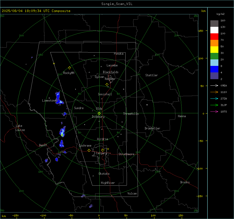Click the 2025/08/04 18:09:34 UTC Composite timestamp
234x219 pixels.
pos(36,11)
